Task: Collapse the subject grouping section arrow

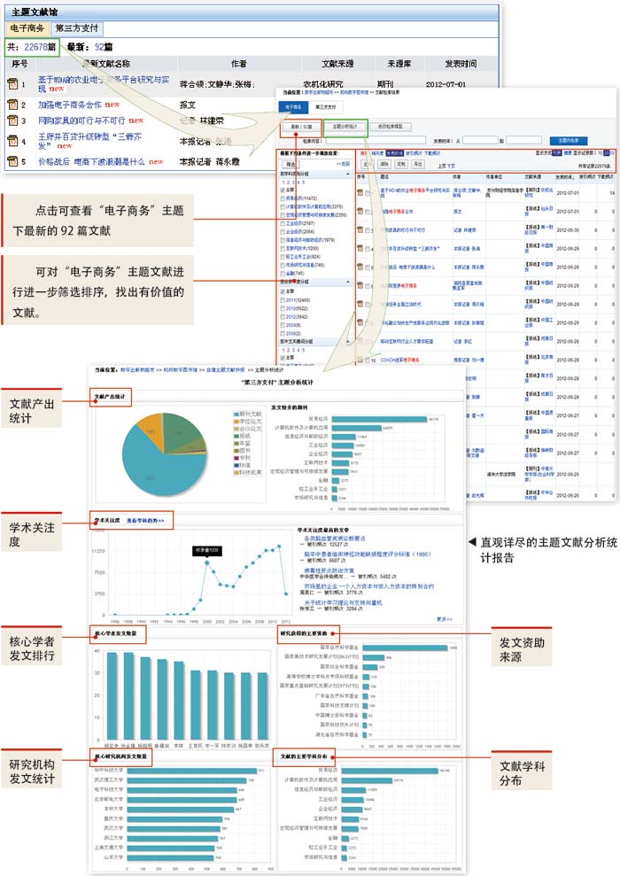Action: 349,174
